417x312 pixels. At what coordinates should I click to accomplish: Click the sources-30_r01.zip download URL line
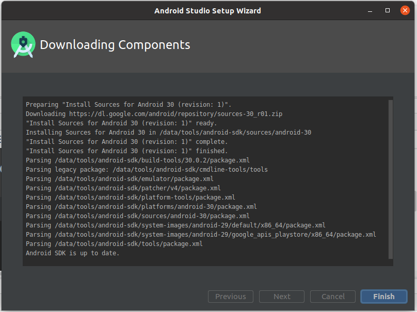[154, 114]
